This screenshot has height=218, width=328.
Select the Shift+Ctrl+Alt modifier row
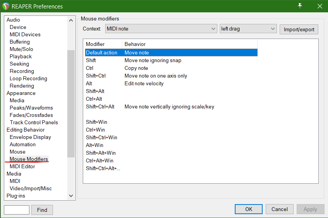click(x=171, y=106)
